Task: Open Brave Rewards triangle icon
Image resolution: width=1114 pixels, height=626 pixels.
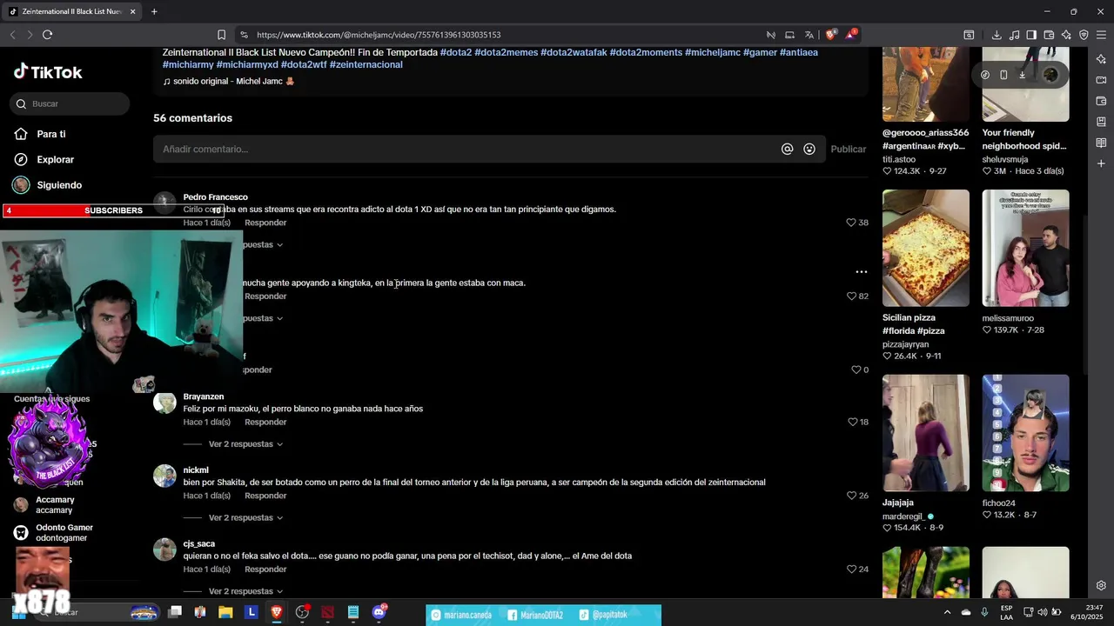Action: point(851,35)
